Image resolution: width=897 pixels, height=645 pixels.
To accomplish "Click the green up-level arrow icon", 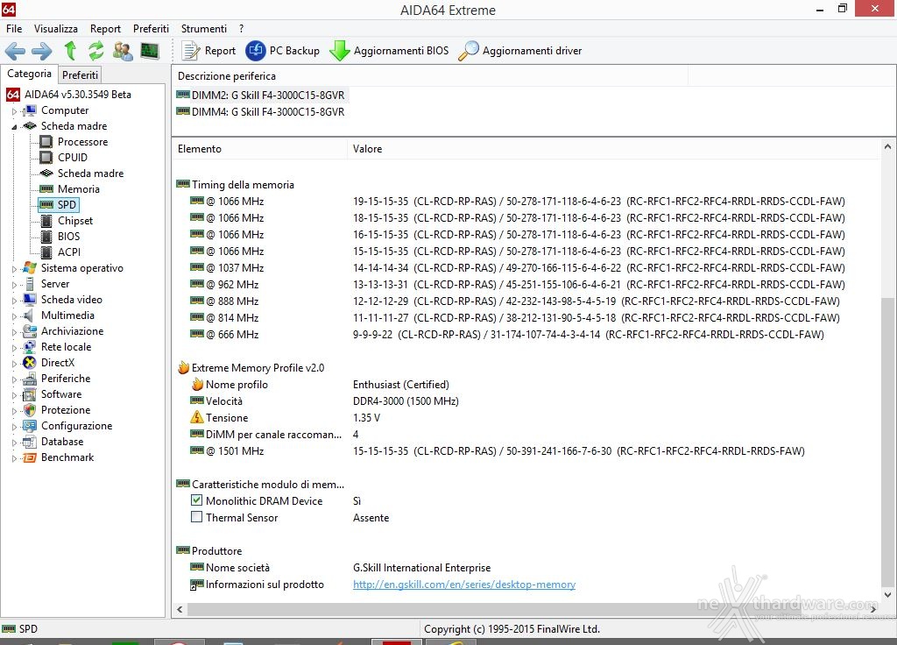I will [x=70, y=51].
